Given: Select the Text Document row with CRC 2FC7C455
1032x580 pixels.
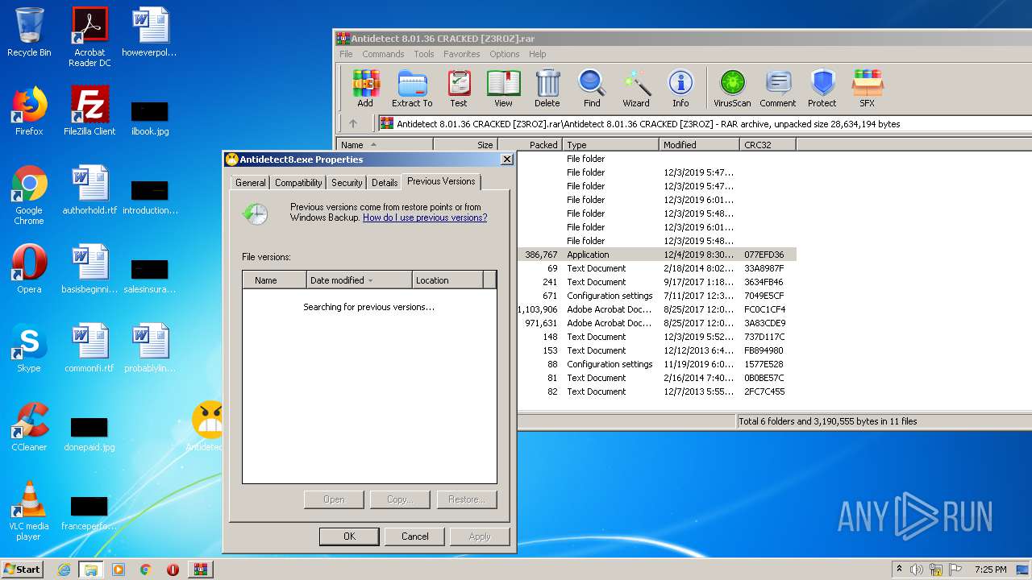Looking at the screenshot, I should click(656, 391).
